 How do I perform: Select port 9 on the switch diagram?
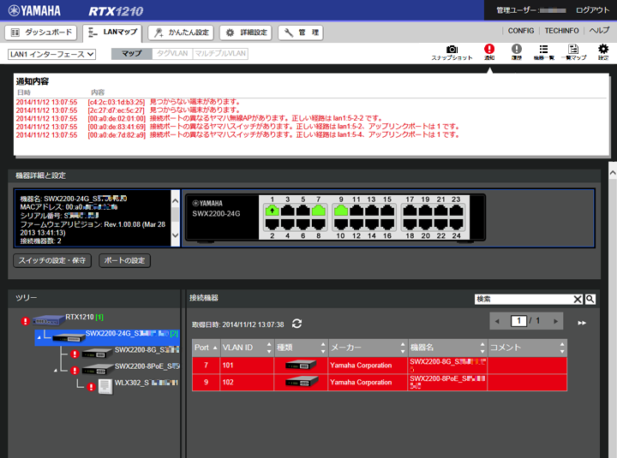pos(341,210)
